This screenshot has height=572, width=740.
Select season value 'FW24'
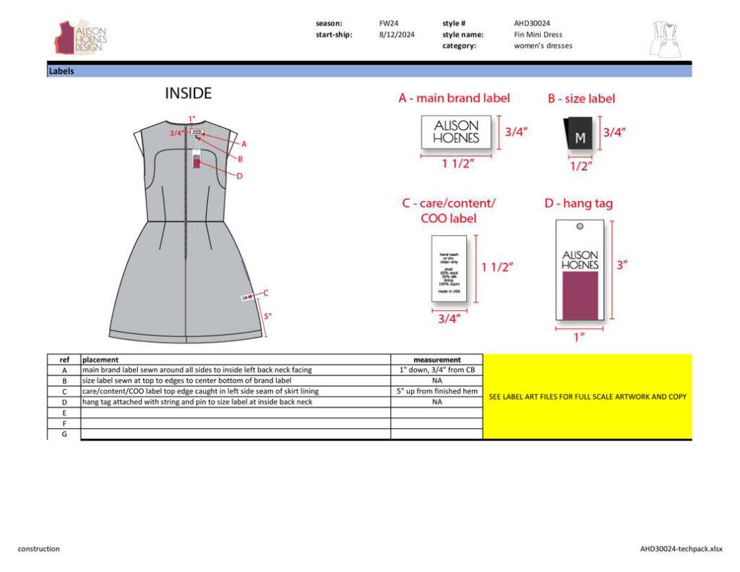pyautogui.click(x=388, y=23)
